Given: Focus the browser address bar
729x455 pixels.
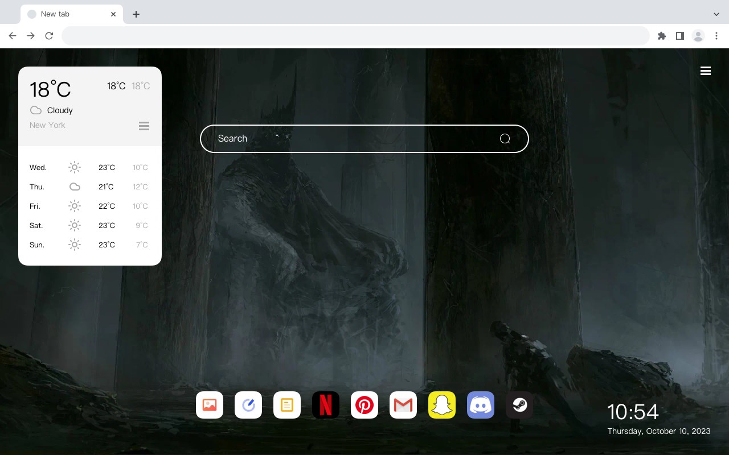Looking at the screenshot, I should (355, 36).
